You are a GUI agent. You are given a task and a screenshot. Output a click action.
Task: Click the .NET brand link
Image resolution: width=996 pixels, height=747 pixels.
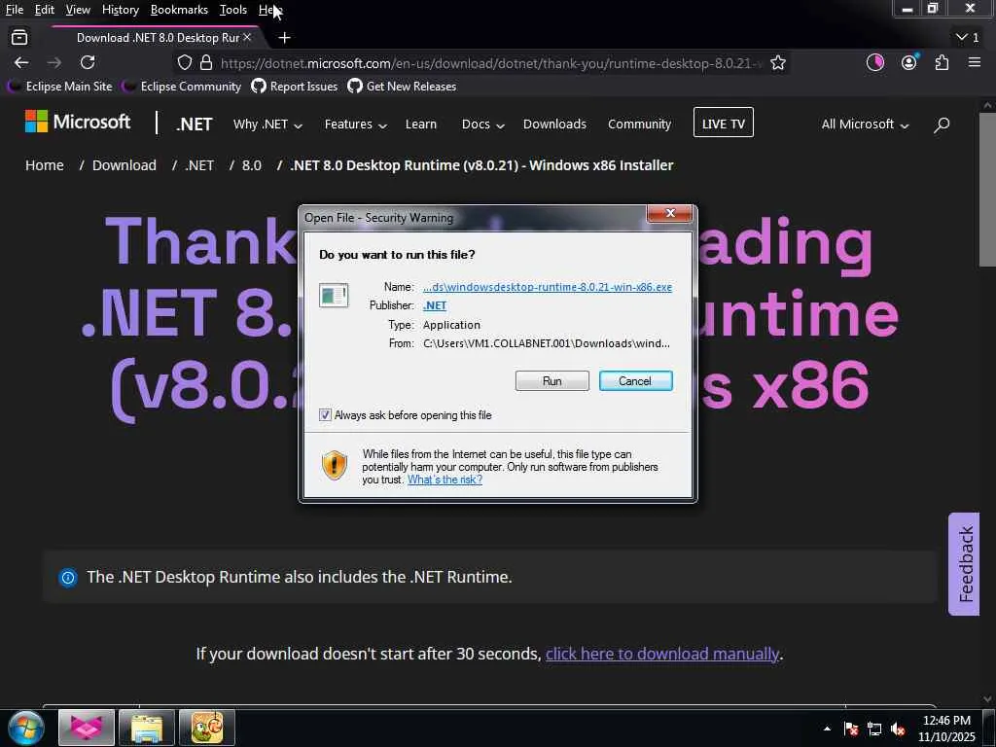click(194, 124)
